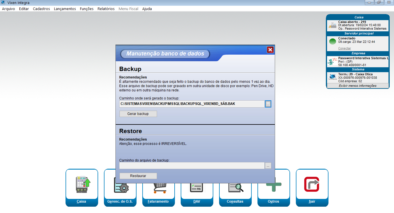Image resolution: width=394 pixels, height=213 pixels.
Task: Open the Arquivo menu
Action: tap(8, 9)
